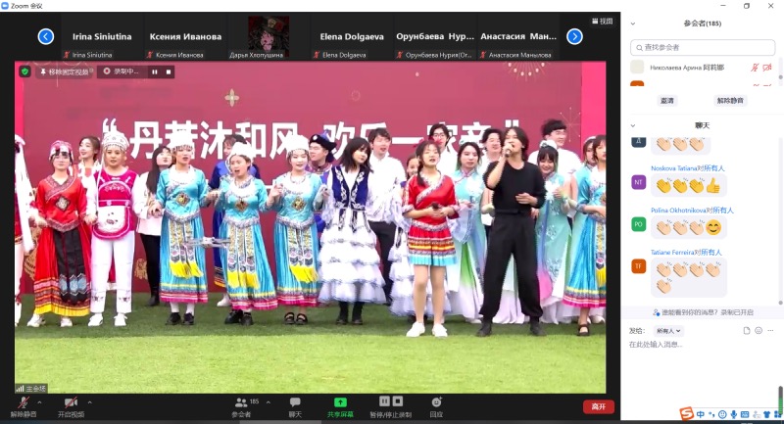Open the chat more options ellipsis
784x424 pixels.
tap(771, 331)
